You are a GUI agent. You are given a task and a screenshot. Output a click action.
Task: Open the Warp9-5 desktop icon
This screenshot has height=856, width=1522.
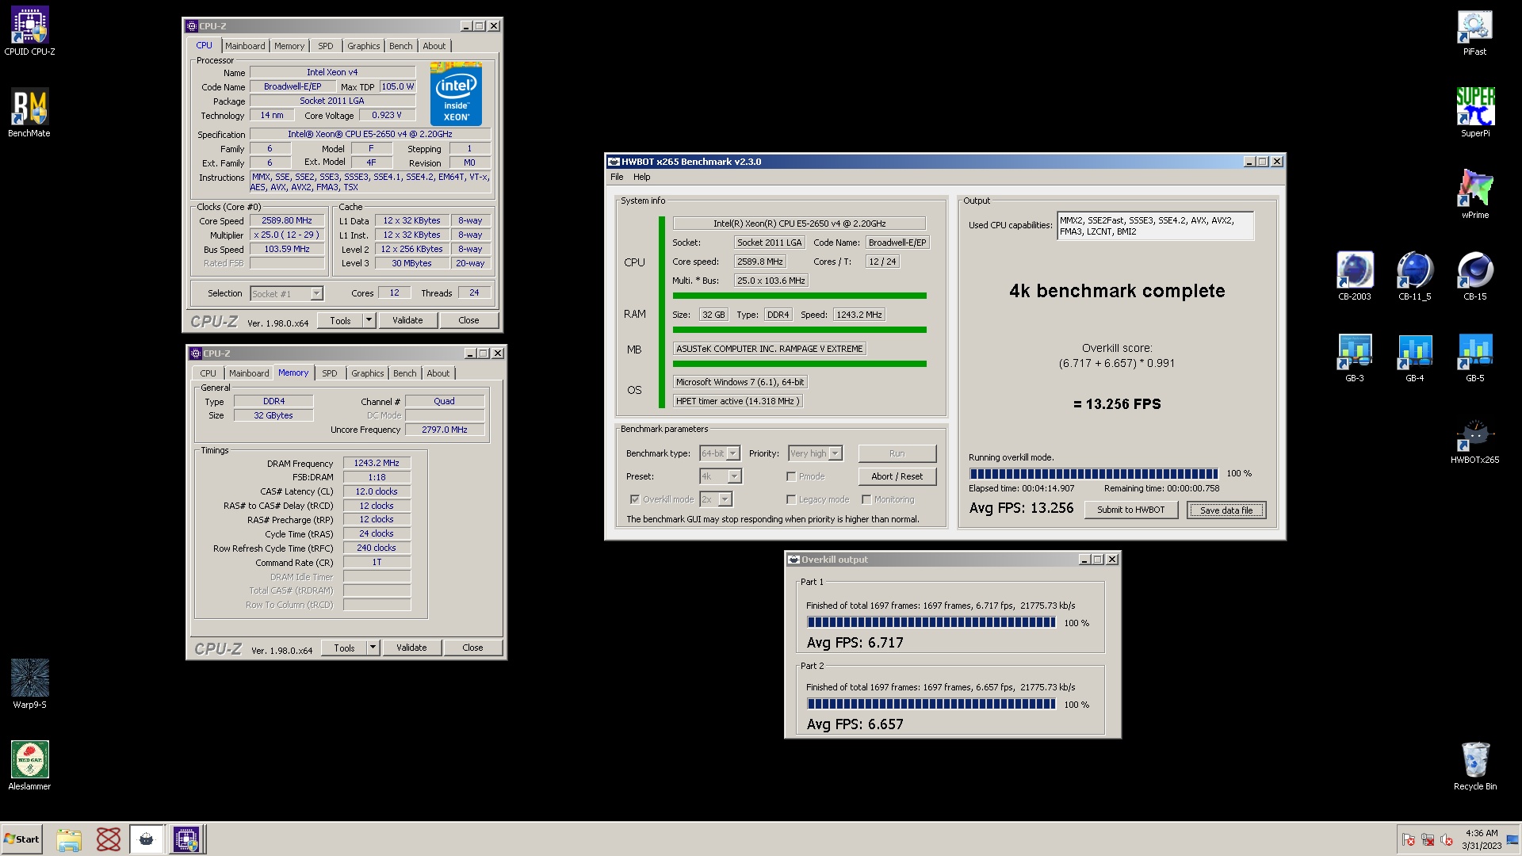29,684
